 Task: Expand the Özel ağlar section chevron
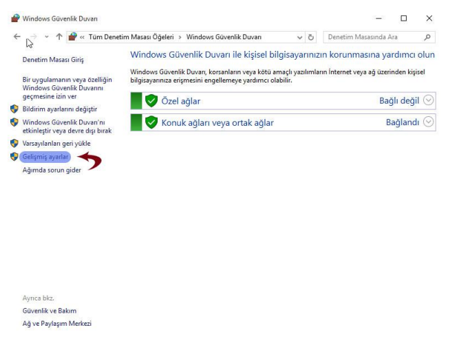tap(428, 100)
